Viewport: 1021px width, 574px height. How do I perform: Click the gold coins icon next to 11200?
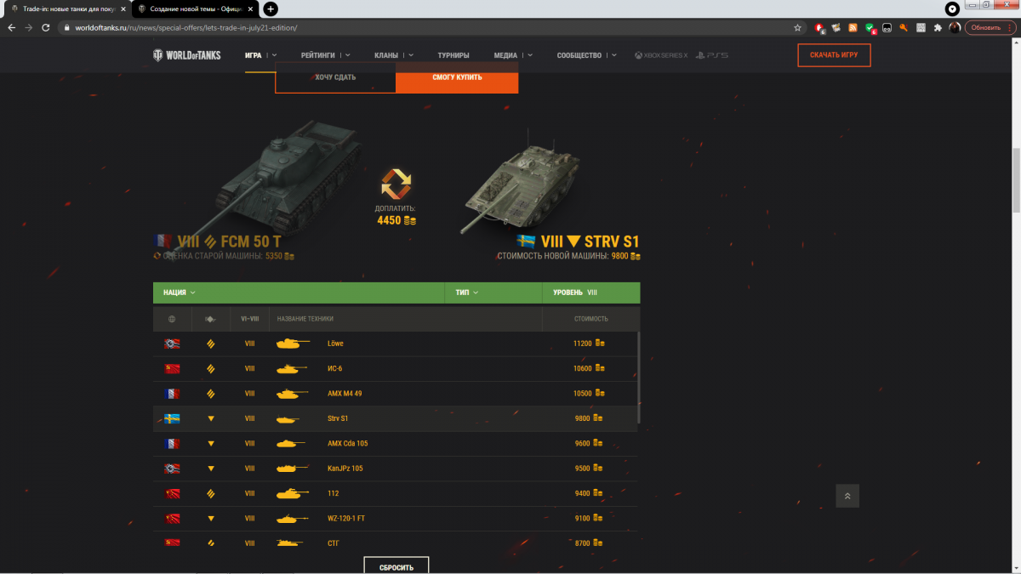pyautogui.click(x=600, y=344)
